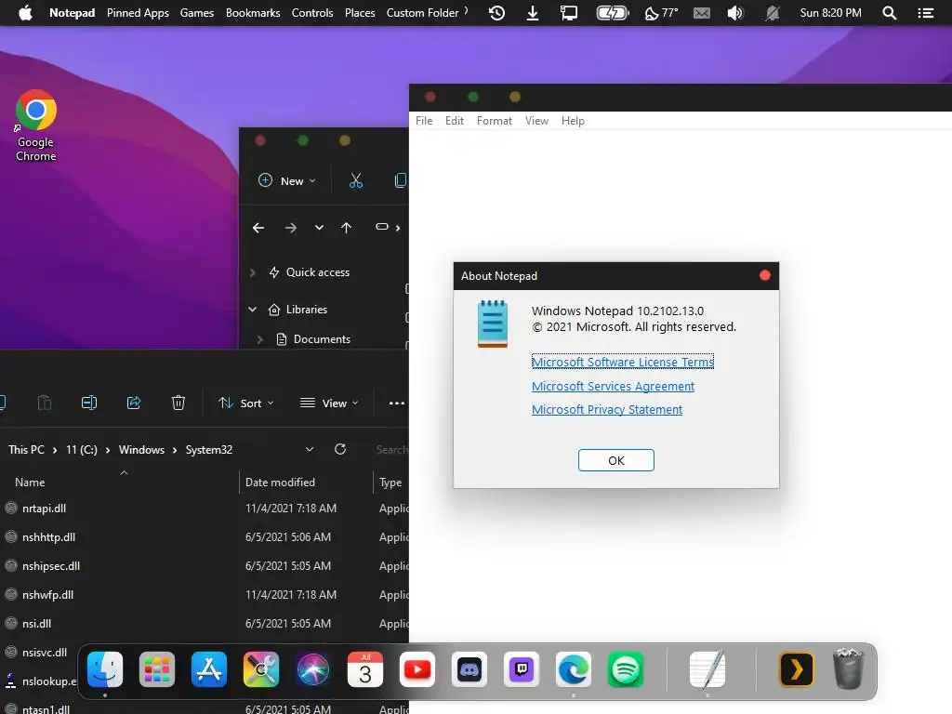The height and width of the screenshot is (714, 952).
Task: Open Notepad's View menu
Action: pyautogui.click(x=536, y=121)
